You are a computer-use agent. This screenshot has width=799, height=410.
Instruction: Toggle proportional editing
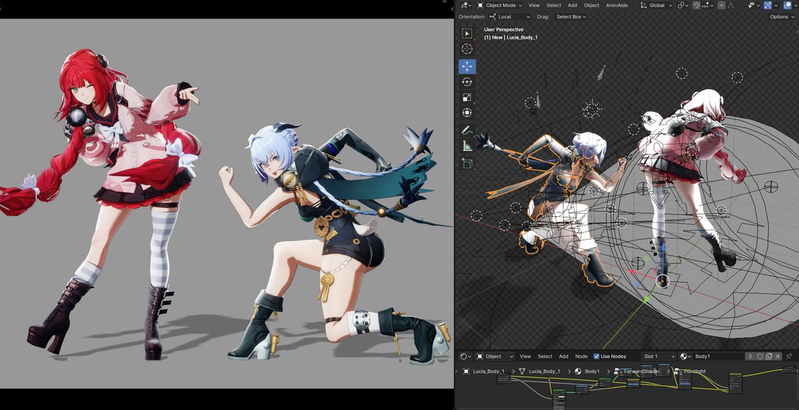[x=721, y=5]
